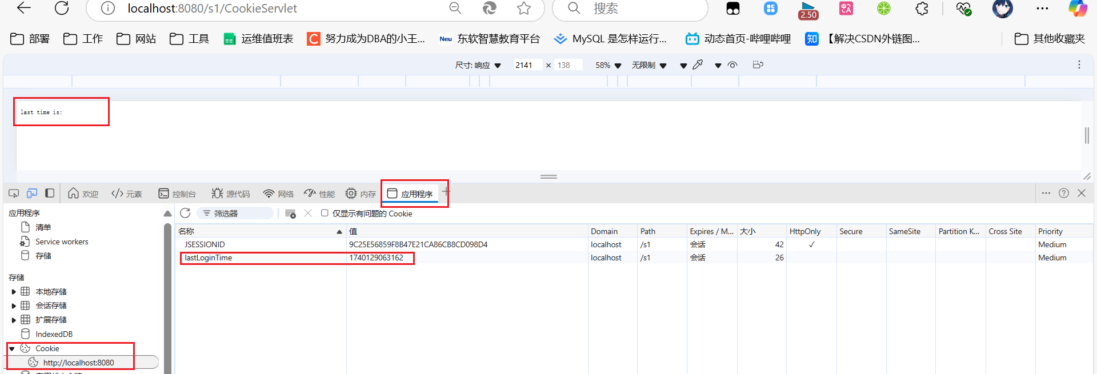The image size is (1097, 374).
Task: Switch to the Memory tab
Action: coord(361,194)
